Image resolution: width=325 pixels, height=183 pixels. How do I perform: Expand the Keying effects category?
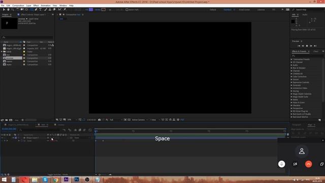[291, 91]
